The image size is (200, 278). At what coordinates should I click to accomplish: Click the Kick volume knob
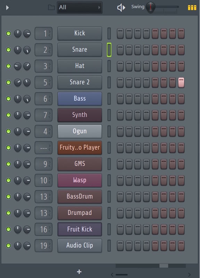pos(27,33)
